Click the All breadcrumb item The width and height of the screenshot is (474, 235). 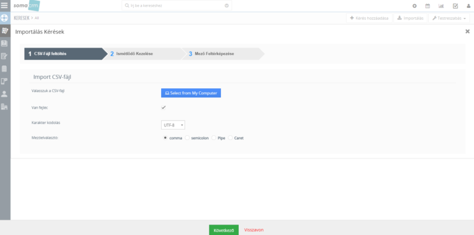[x=37, y=18]
